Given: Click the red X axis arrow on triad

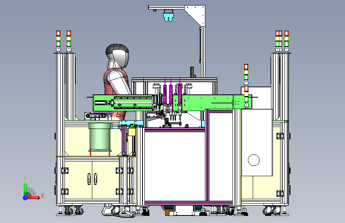Looking at the screenshot, I should tap(33, 198).
